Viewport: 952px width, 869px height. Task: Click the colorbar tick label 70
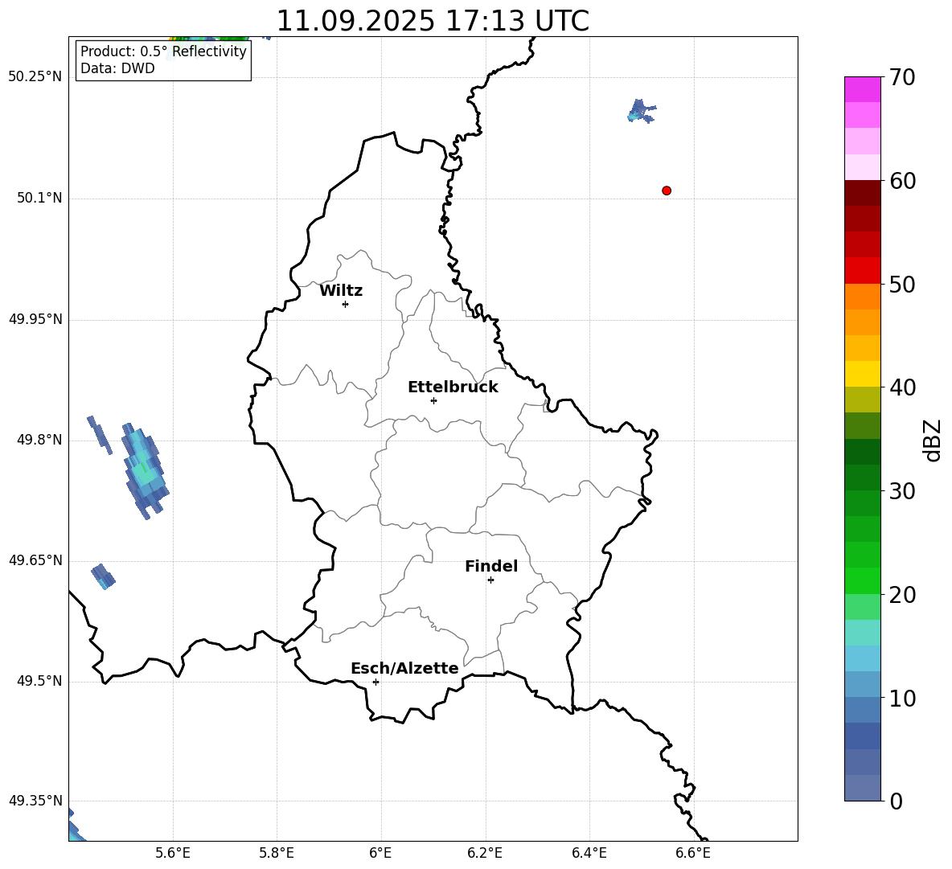tap(902, 77)
